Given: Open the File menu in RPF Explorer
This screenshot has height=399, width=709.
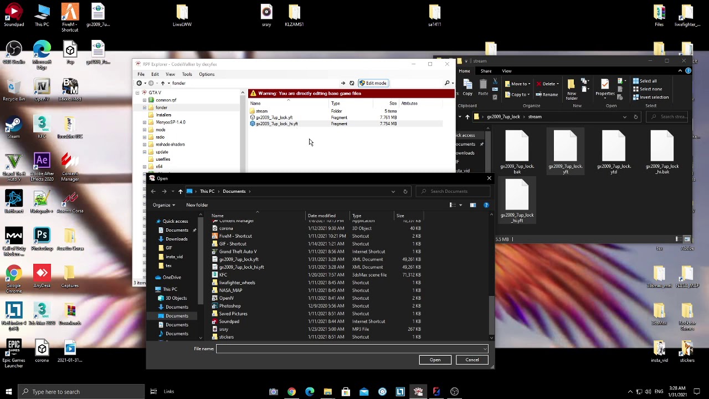Looking at the screenshot, I should tap(141, 74).
